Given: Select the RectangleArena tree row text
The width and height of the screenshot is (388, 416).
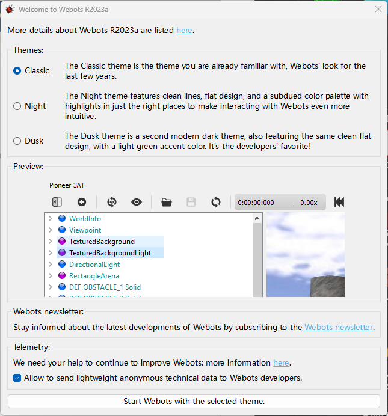Looking at the screenshot, I should pyautogui.click(x=94, y=276).
